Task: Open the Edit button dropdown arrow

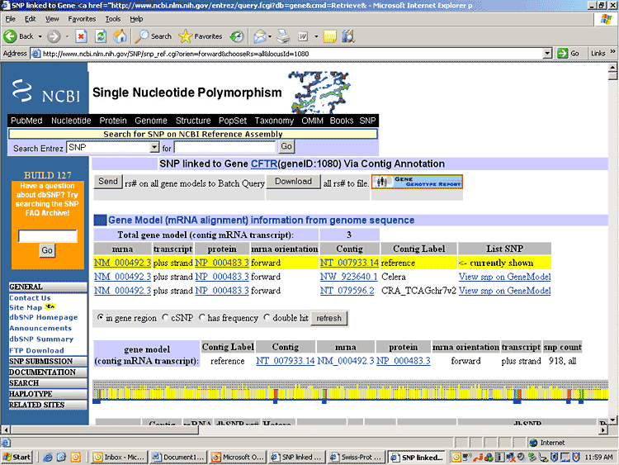Action: (316, 36)
